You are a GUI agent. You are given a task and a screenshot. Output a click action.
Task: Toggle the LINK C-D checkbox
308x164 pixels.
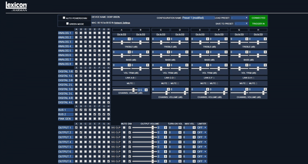[175, 78]
